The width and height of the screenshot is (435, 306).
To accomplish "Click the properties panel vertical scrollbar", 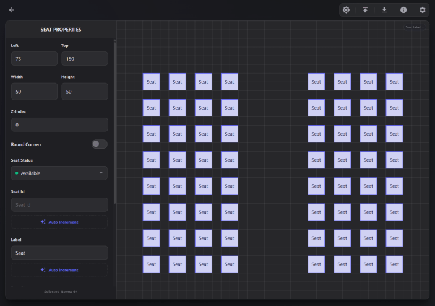I will pyautogui.click(x=114, y=124).
